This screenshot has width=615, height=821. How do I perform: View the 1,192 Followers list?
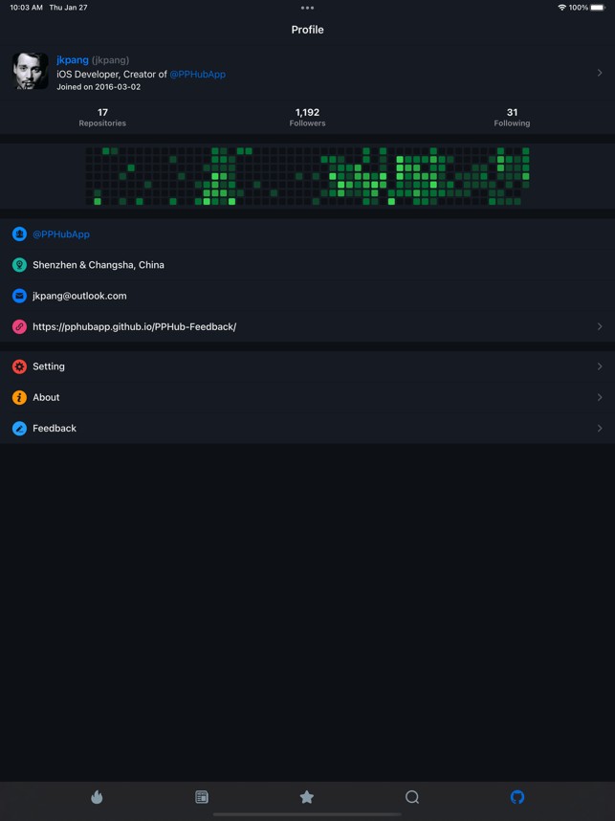pos(307,118)
